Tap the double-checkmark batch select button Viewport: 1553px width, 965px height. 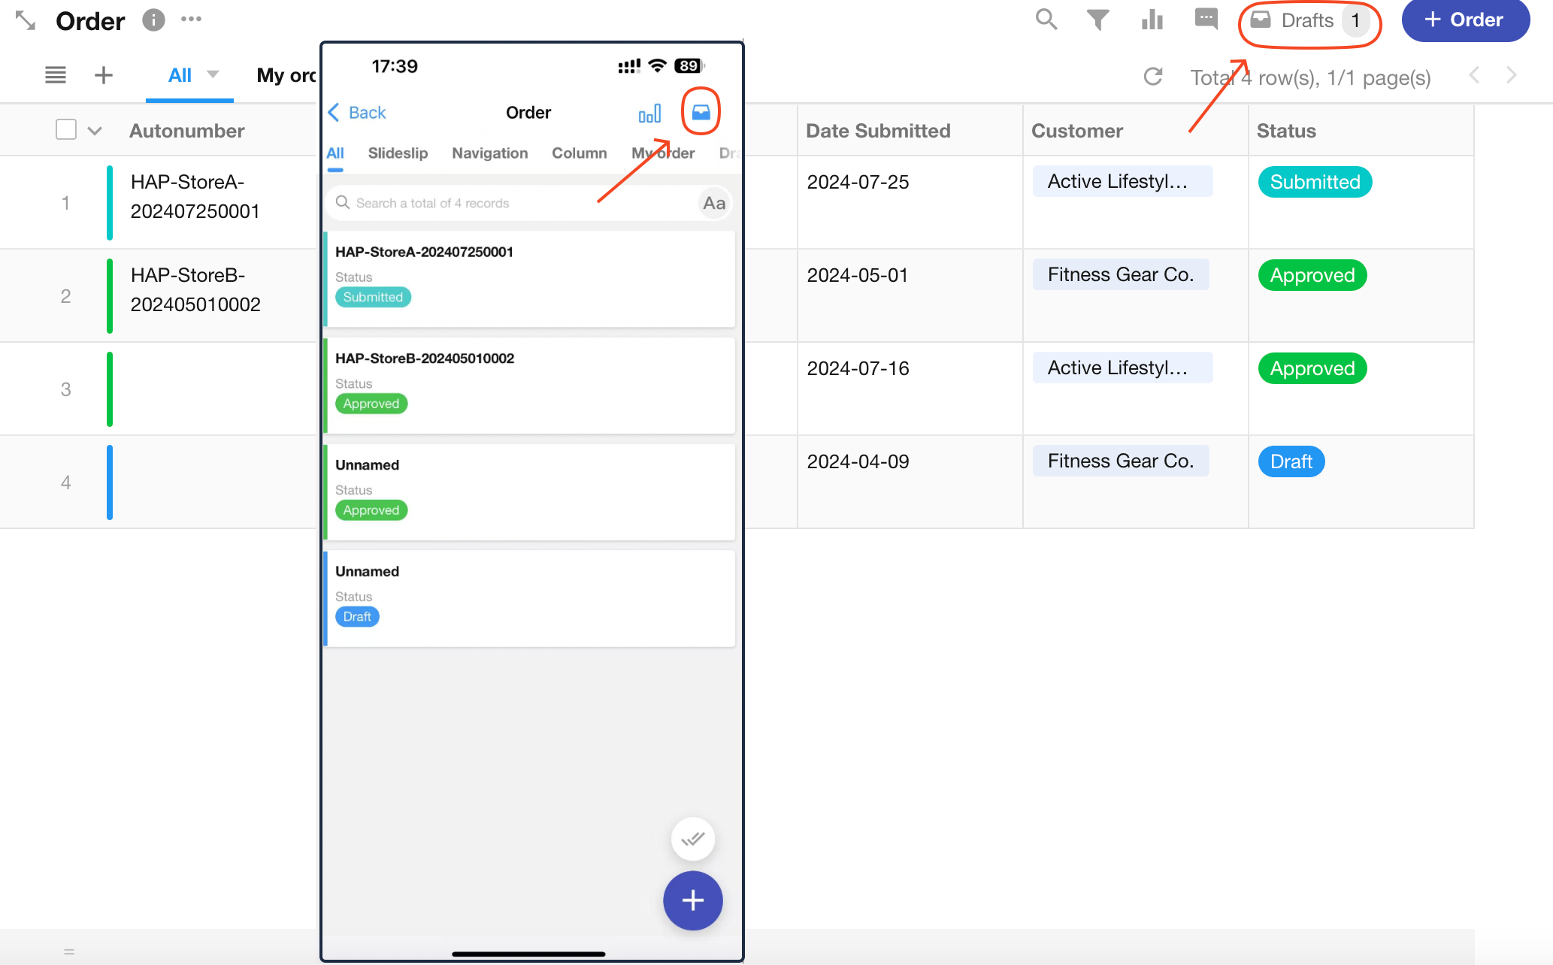coord(692,839)
